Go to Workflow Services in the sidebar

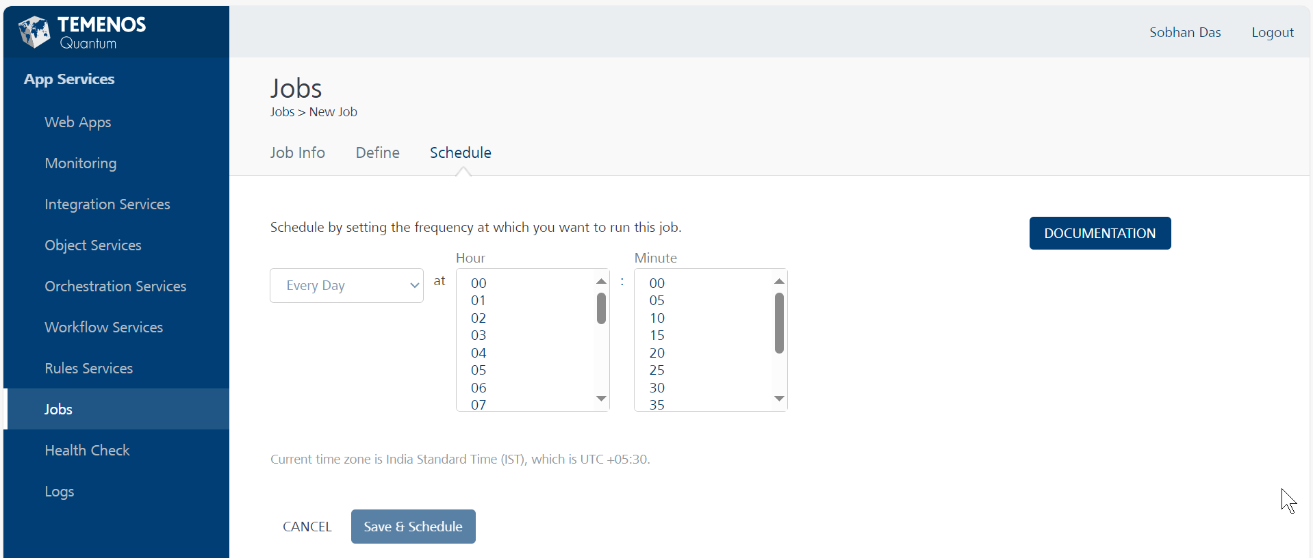click(x=103, y=327)
